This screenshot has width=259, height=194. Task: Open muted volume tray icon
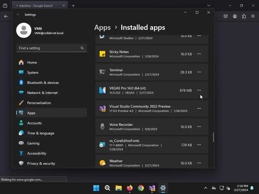click(x=228, y=188)
